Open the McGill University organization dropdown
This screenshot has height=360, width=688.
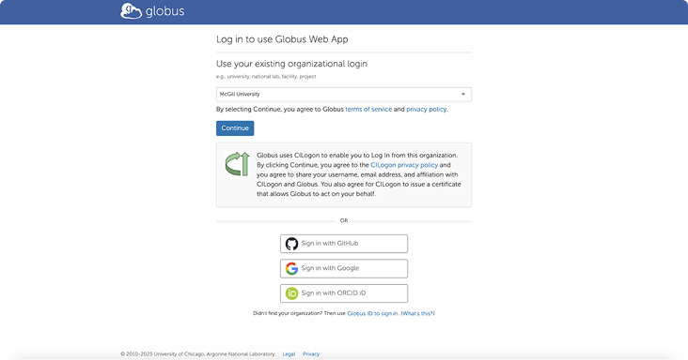coord(344,95)
